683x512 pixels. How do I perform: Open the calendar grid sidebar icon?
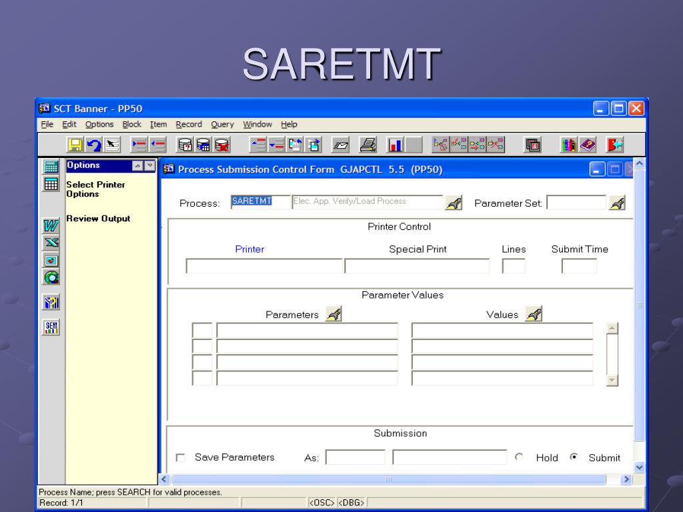pos(51,184)
